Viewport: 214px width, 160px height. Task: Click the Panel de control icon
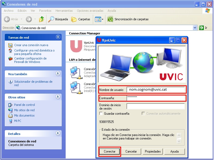10,105
